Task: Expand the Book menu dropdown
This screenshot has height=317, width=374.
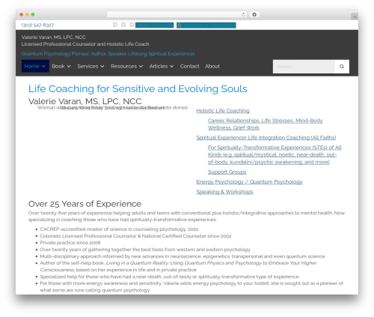Action: (61, 66)
